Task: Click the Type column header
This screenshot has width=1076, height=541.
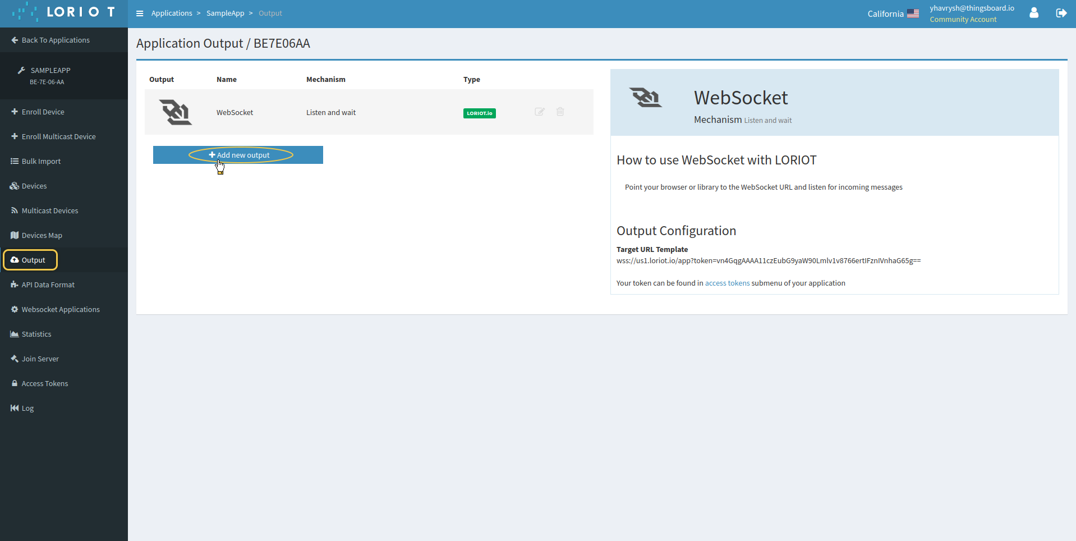Action: coord(472,79)
